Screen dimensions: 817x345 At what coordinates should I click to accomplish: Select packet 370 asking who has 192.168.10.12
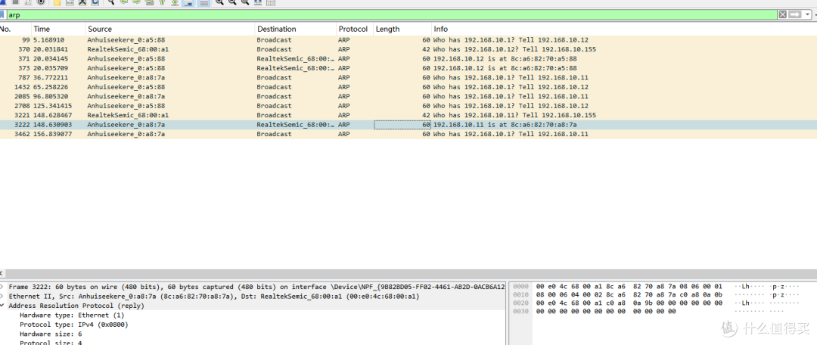408,49
